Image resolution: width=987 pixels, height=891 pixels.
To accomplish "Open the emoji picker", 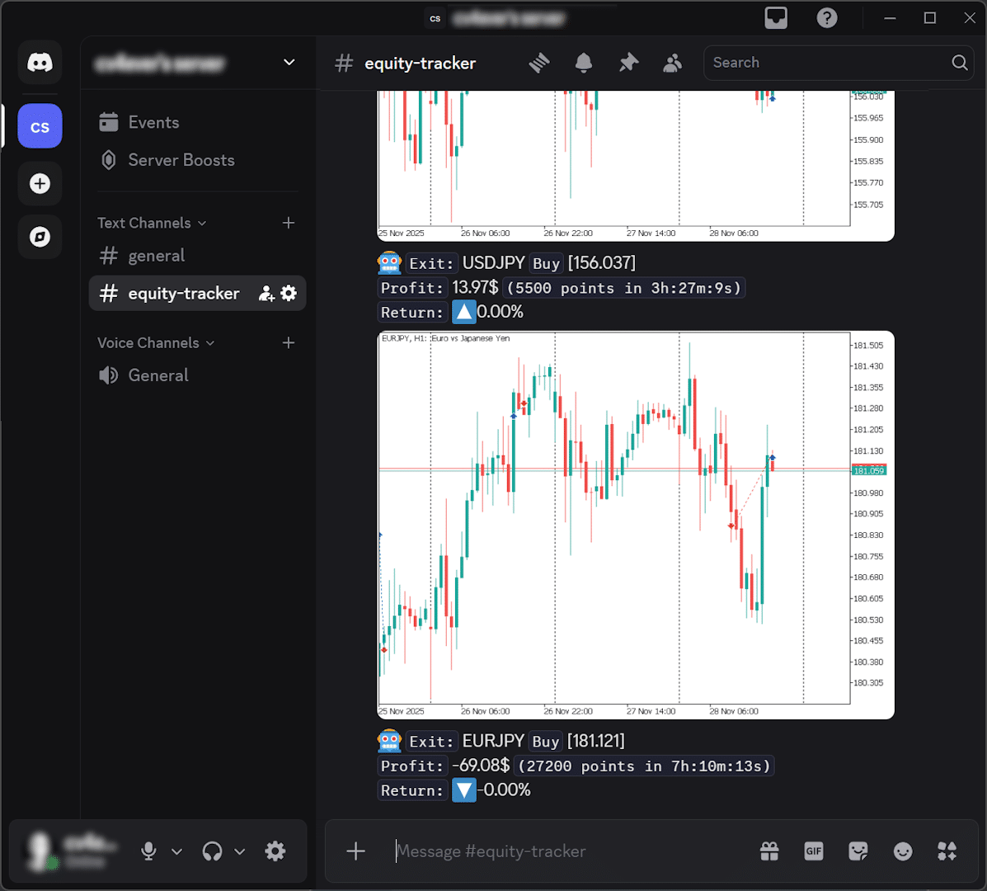I will 903,851.
